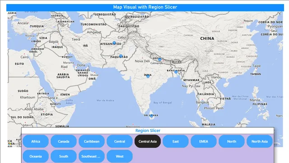Filter map by West region
The image size is (289, 163).
pos(120,156)
